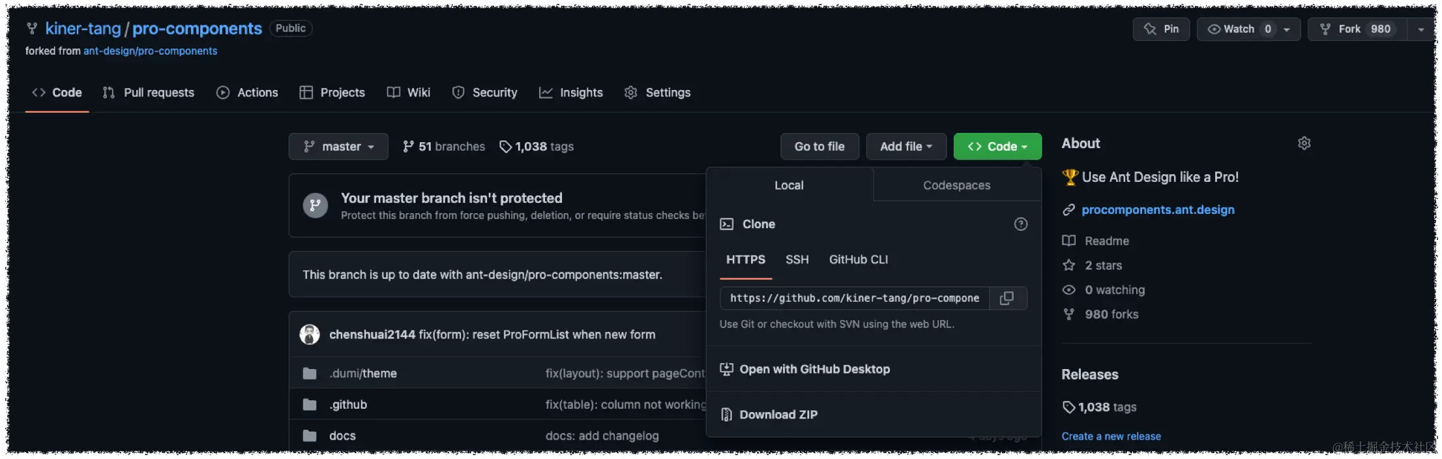Open procomponents.ant.design website link
Image resolution: width=1442 pixels, height=459 pixels.
pos(1158,210)
